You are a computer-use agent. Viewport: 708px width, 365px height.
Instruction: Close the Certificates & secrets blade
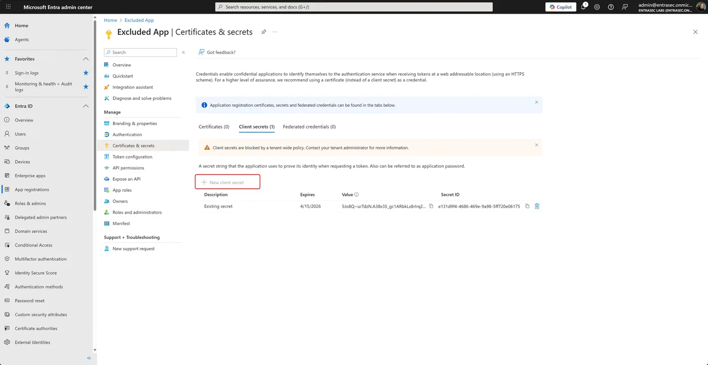[695, 32]
